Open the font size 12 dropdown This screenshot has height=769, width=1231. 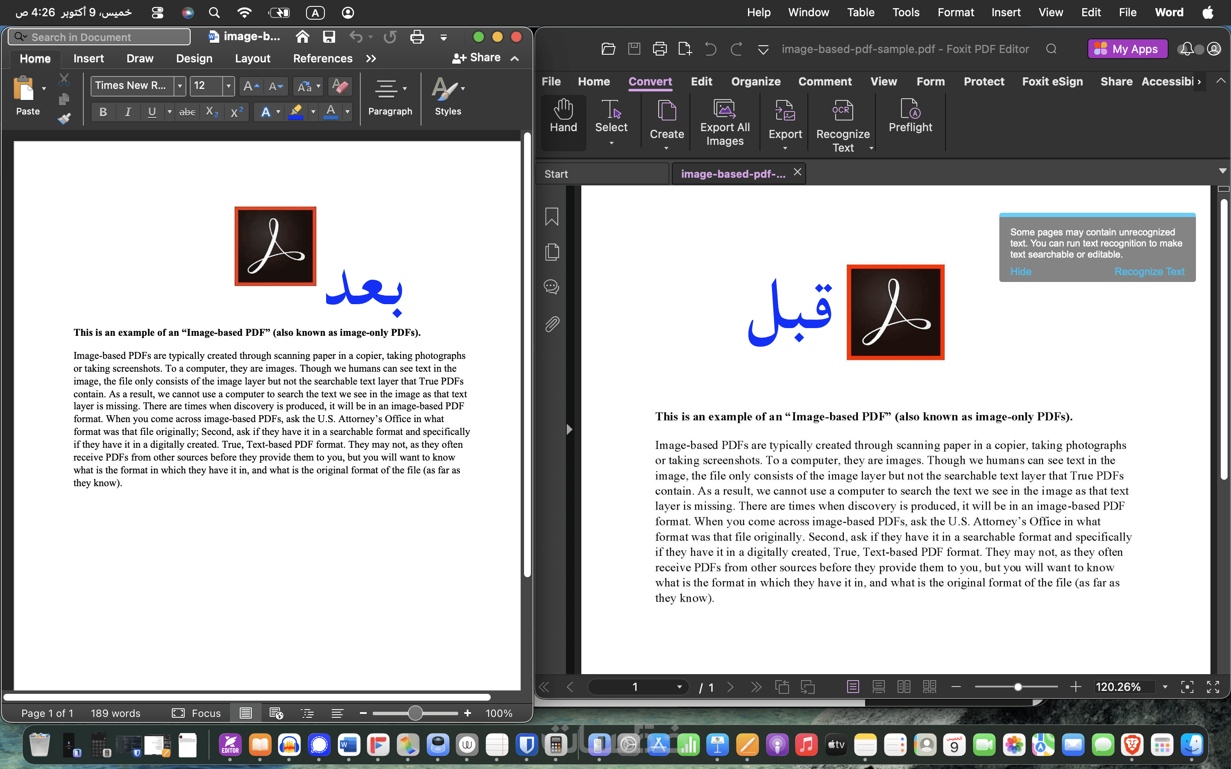click(228, 86)
